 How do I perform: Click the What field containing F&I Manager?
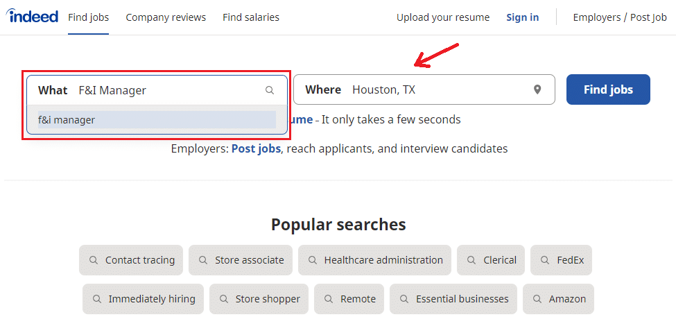pyautogui.click(x=157, y=90)
